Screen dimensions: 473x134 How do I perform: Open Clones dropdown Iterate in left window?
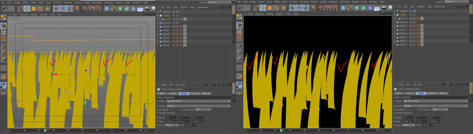(198, 106)
